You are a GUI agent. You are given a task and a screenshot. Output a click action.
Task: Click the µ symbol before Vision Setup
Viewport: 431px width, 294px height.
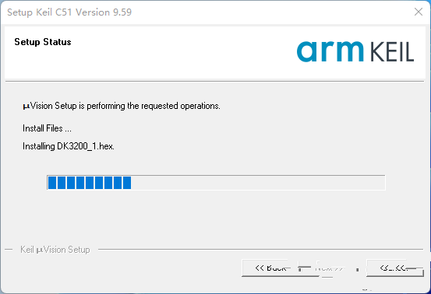[x=26, y=107]
